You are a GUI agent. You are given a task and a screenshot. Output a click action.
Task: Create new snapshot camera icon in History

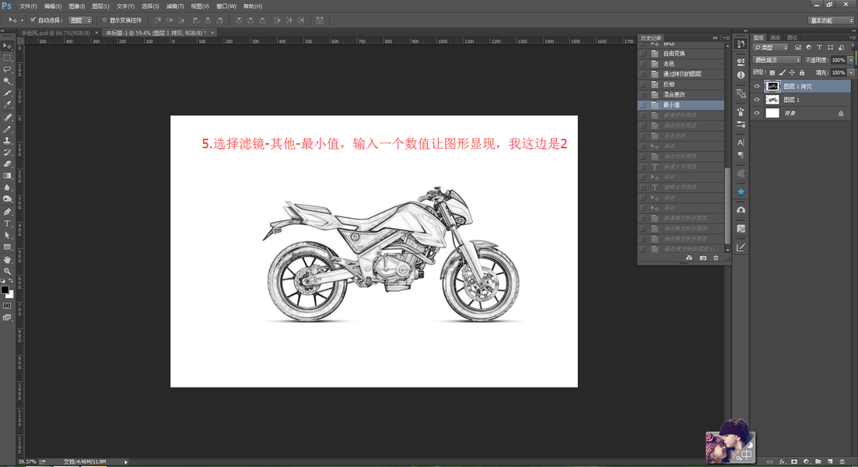tap(703, 258)
